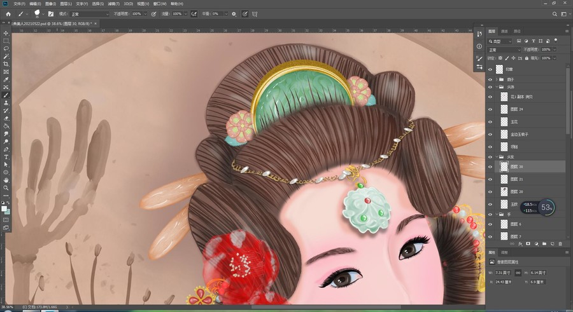Collapse the 手 group

(x=497, y=214)
